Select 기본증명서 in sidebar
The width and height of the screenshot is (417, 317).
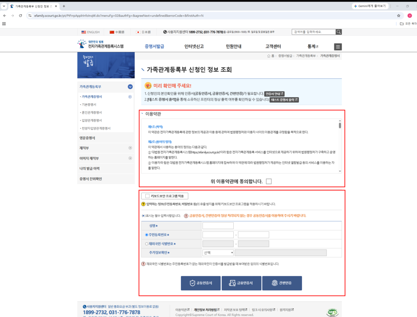pyautogui.click(x=89, y=104)
